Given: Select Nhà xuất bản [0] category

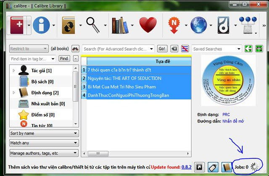Looking at the screenshot, I should point(48,104).
